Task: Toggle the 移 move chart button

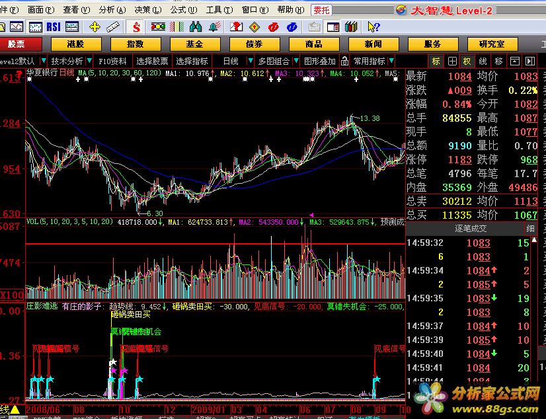Action: (498, 61)
